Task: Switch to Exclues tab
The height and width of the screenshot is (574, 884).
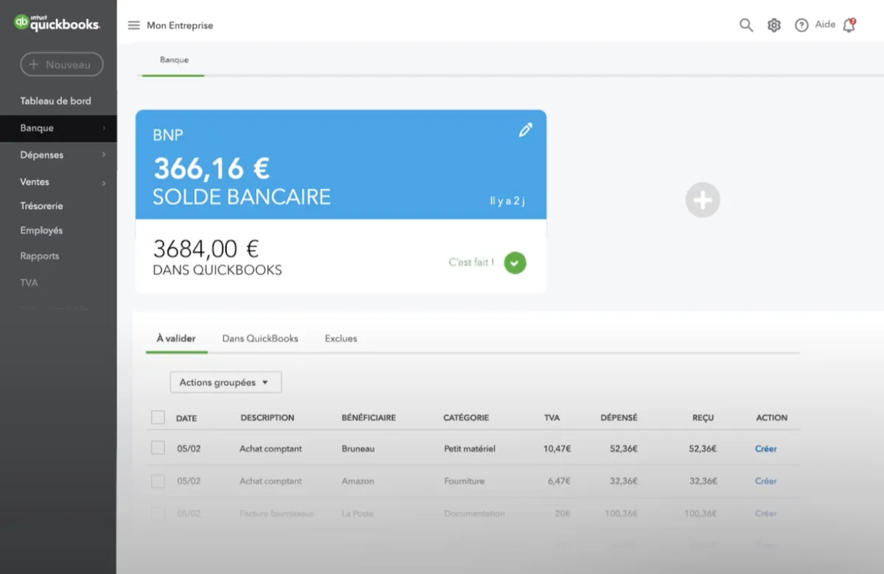Action: [x=341, y=339]
